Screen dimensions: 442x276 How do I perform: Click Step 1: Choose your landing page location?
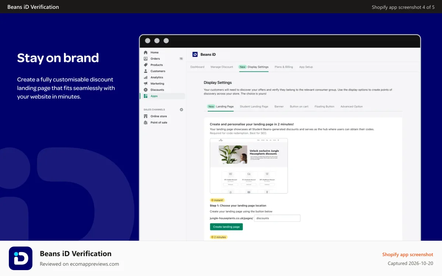point(238,206)
